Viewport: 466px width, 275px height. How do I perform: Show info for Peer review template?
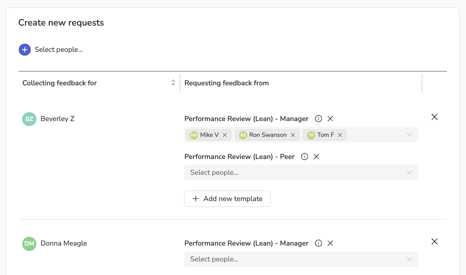coord(305,156)
